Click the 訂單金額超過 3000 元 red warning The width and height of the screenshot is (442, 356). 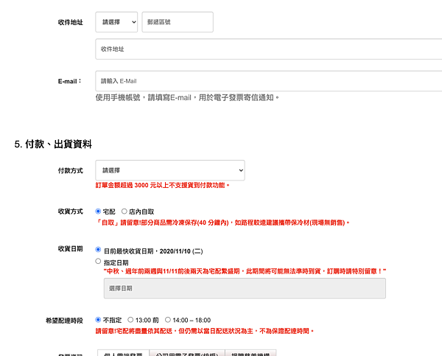click(x=162, y=185)
